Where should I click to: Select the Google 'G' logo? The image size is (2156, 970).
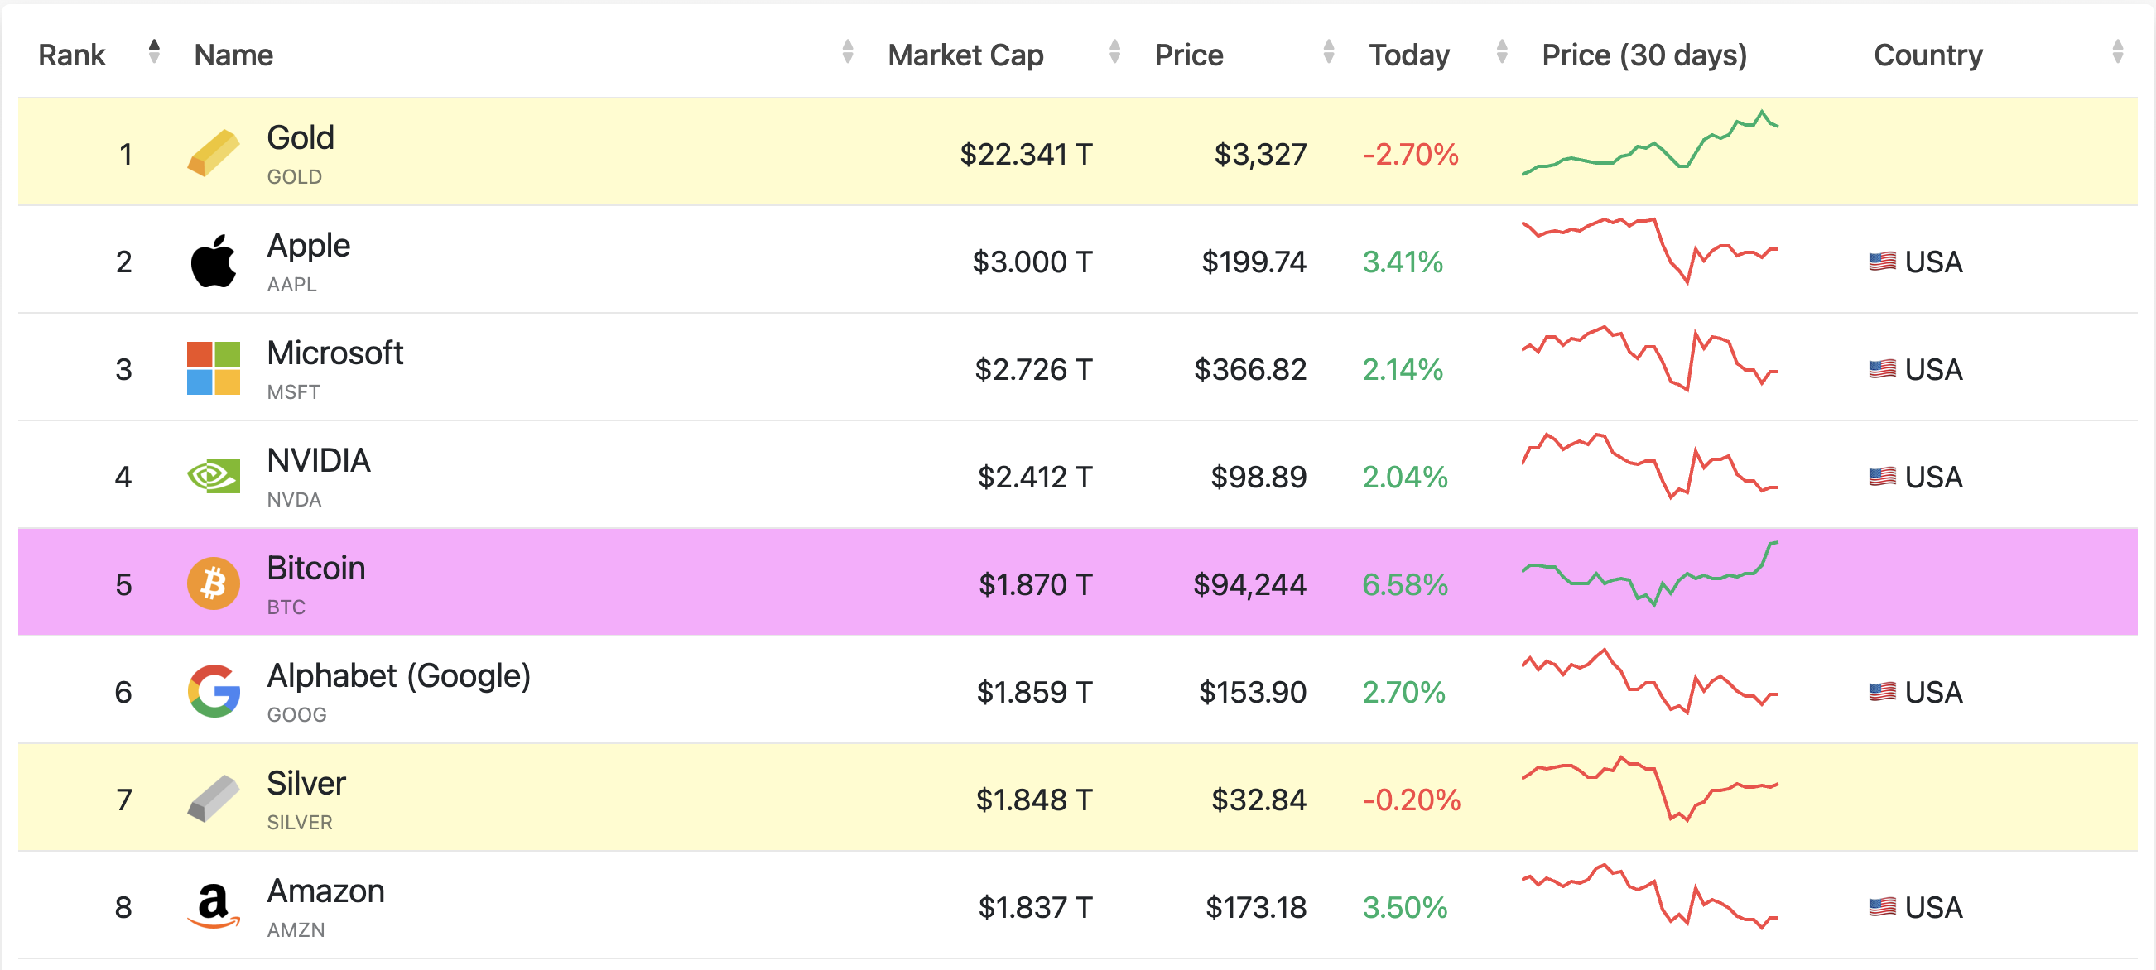click(x=214, y=690)
